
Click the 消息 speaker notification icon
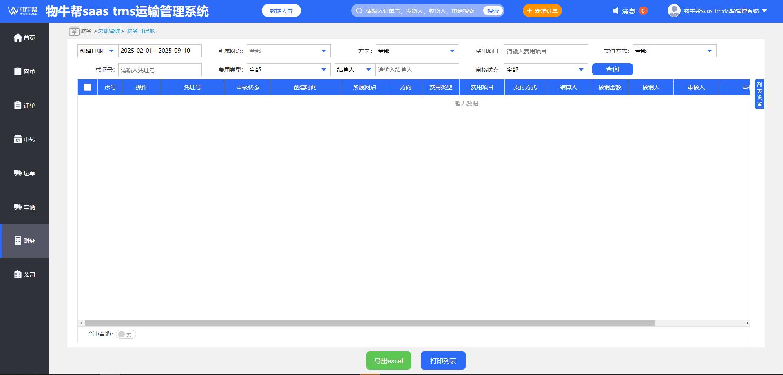pyautogui.click(x=615, y=11)
